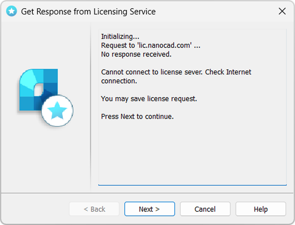The width and height of the screenshot is (295, 225).
Task: Click 'Check Internet' text in the error message
Action: click(228, 72)
